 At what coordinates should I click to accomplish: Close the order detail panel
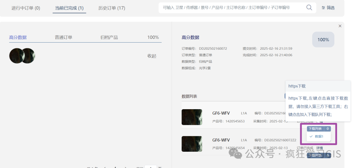[340, 26]
